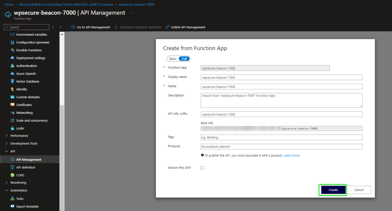
Task: Click the Durable Functions sidebar icon
Action: click(x=12, y=50)
